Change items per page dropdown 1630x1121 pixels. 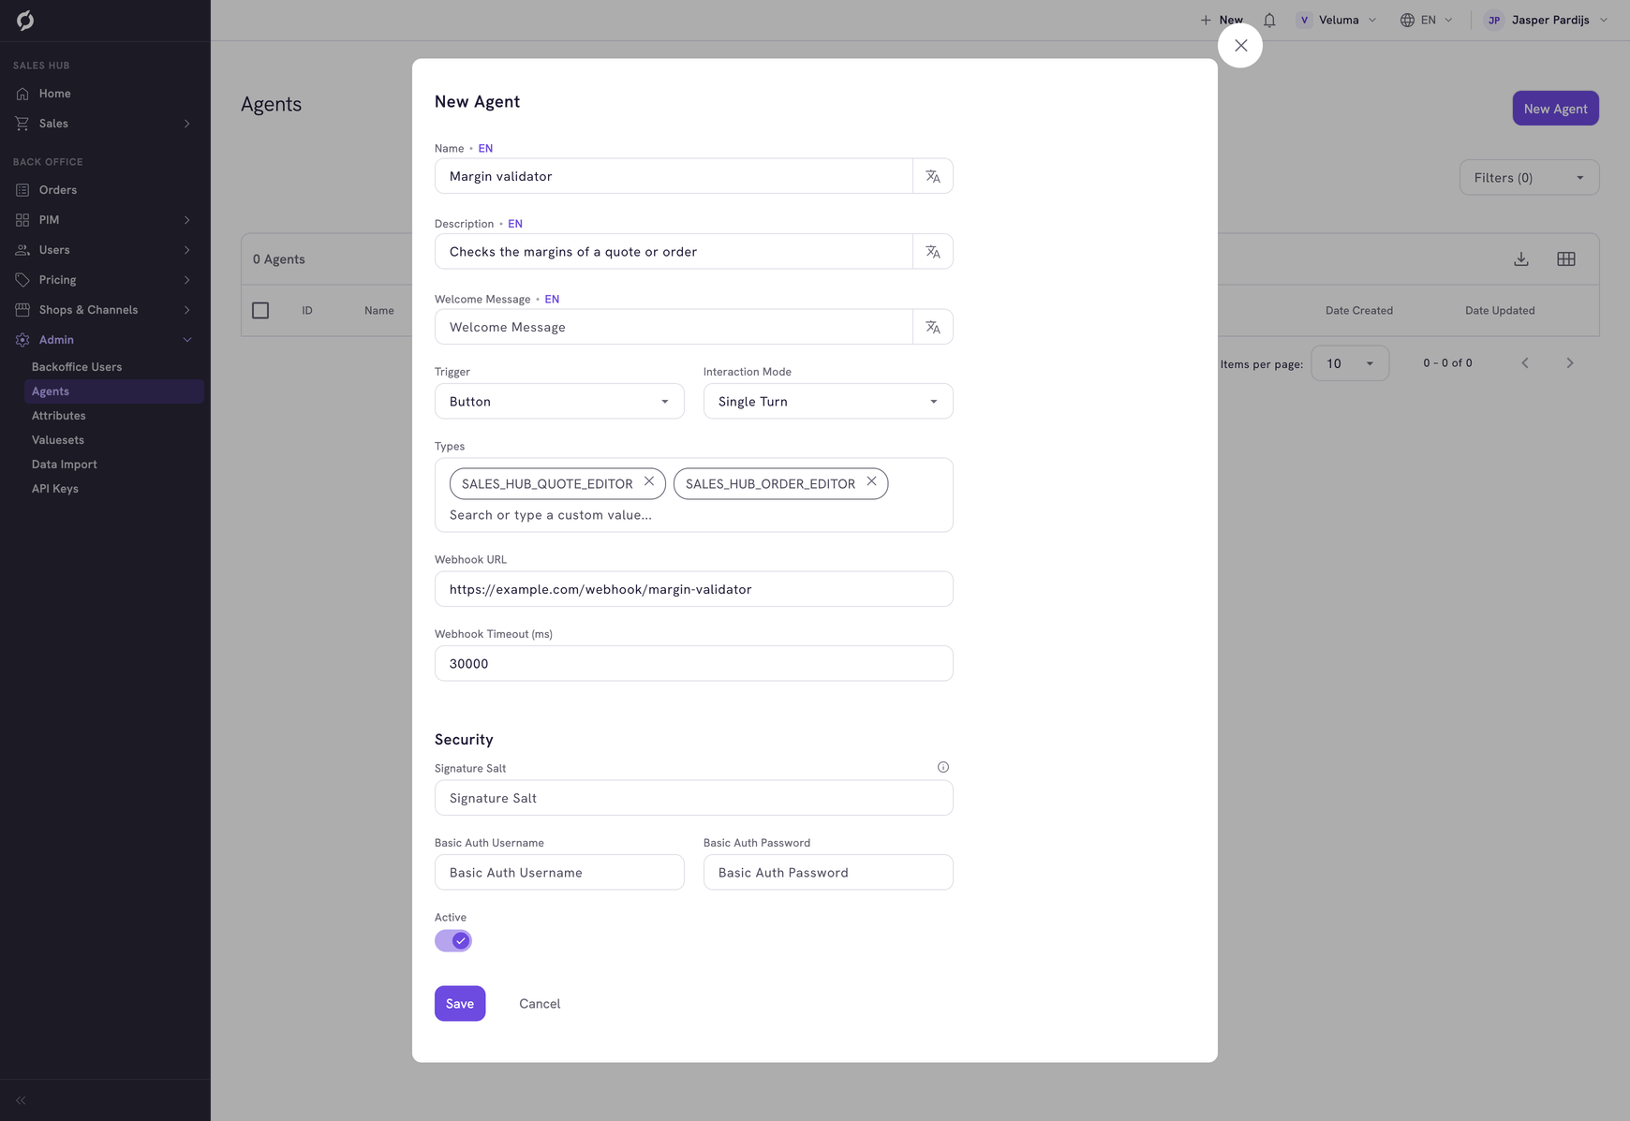click(1350, 363)
